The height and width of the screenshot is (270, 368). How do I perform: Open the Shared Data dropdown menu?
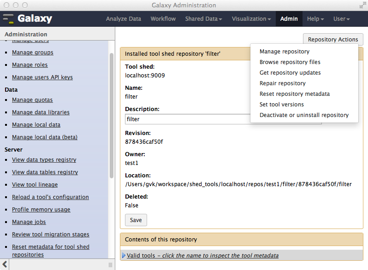coord(203,19)
